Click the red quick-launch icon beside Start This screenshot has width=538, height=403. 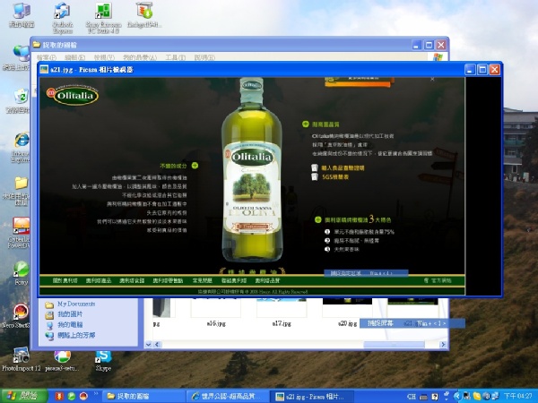coord(59,396)
